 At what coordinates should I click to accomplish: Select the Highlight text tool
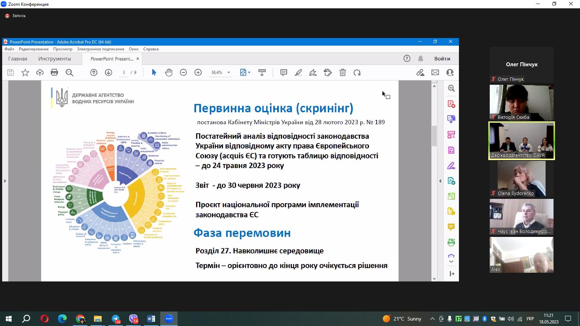point(298,72)
